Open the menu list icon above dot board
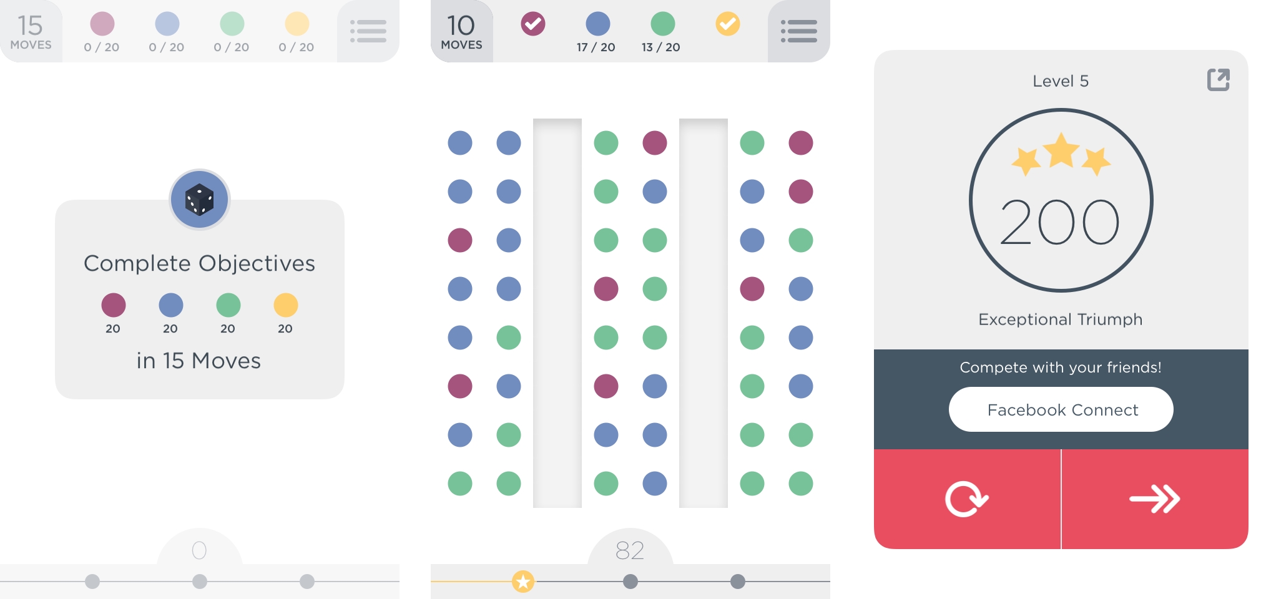This screenshot has height=599, width=1261. pyautogui.click(x=798, y=31)
